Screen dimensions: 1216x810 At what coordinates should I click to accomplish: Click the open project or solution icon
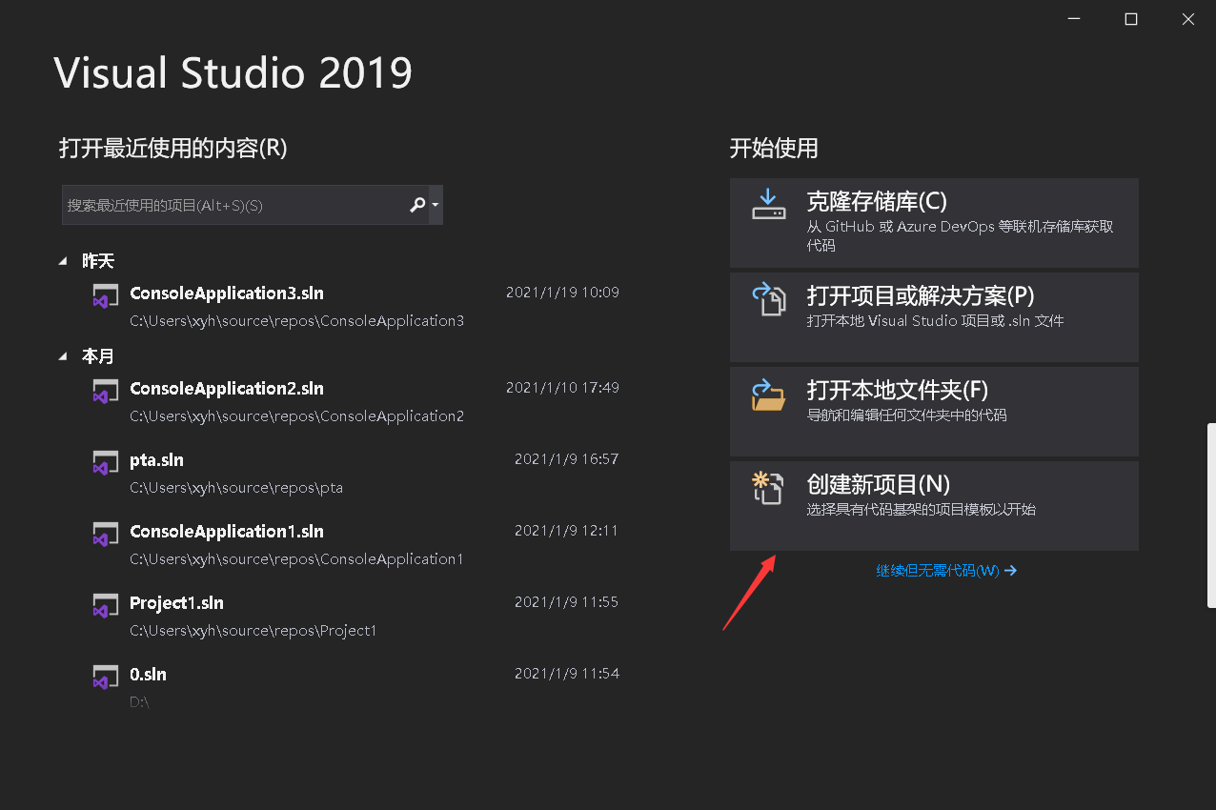point(768,298)
